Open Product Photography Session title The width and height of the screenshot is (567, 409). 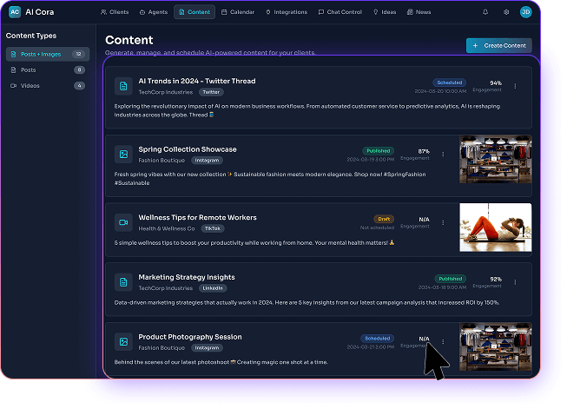tap(190, 337)
